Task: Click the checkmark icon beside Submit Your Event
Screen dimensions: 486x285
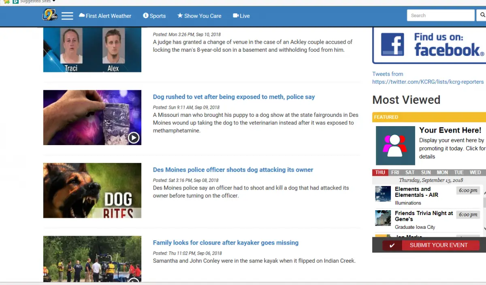Action: pos(392,245)
